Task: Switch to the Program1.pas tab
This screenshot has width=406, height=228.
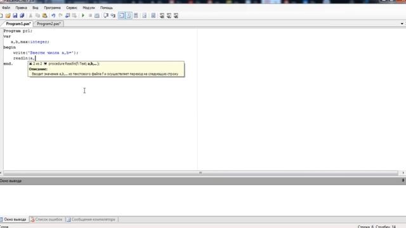Action: point(18,24)
